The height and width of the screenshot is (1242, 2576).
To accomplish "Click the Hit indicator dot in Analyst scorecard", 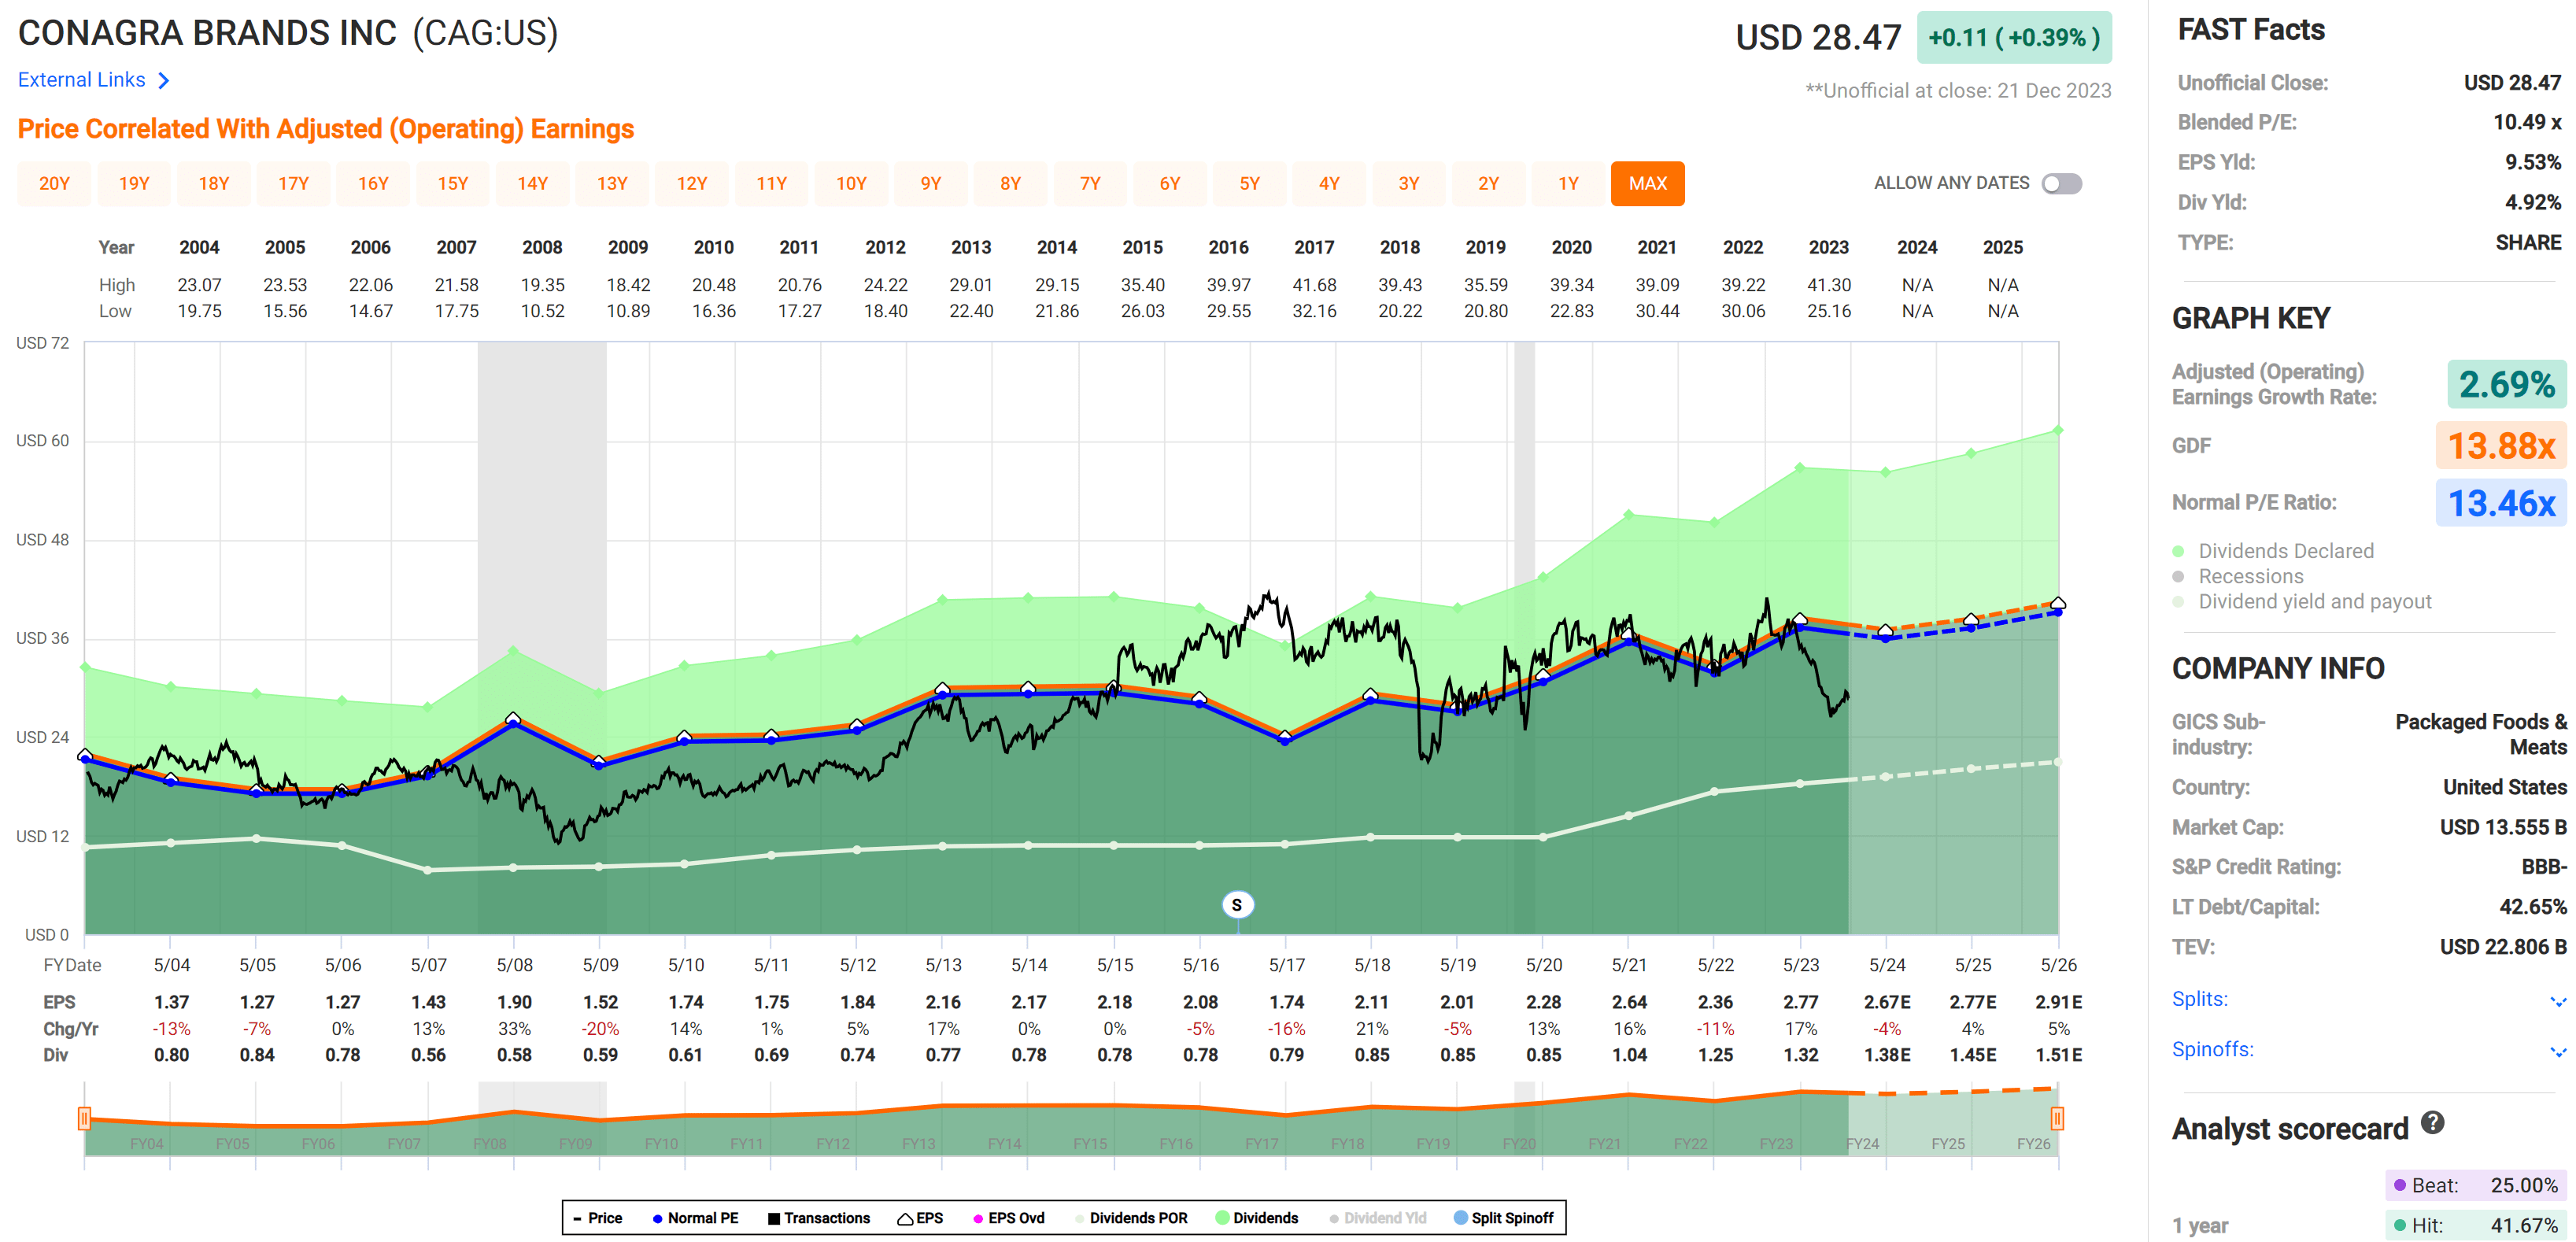I will tap(2401, 1225).
